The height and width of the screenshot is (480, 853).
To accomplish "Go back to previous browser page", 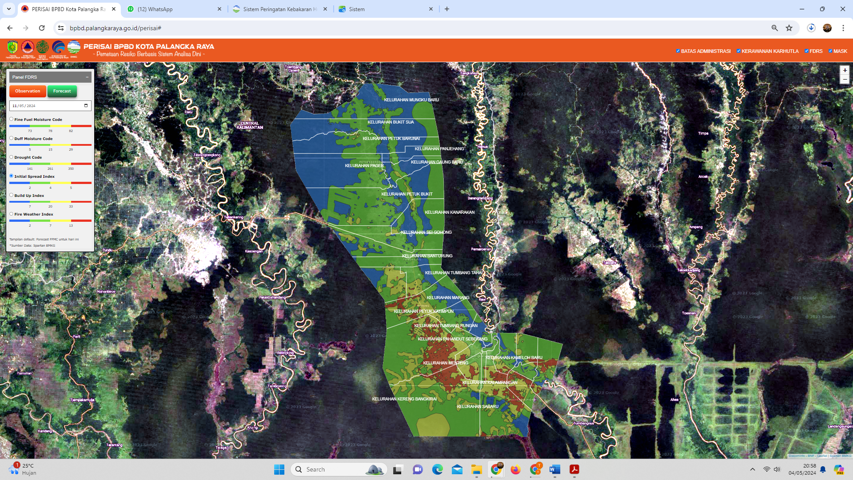I will [10, 28].
